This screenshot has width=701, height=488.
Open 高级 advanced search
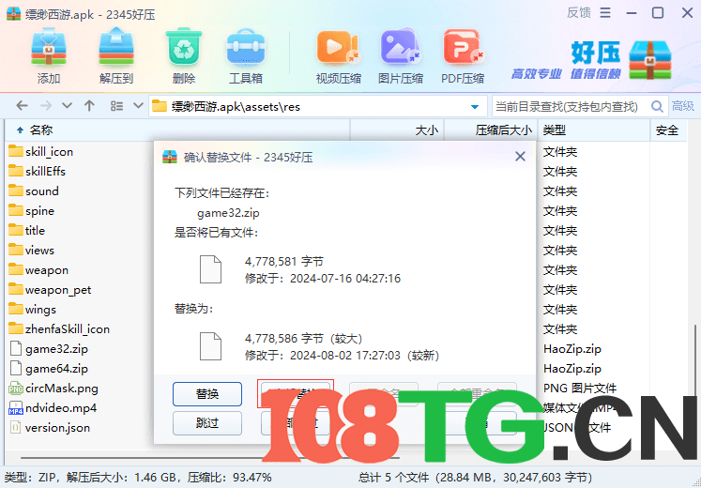[x=682, y=106]
